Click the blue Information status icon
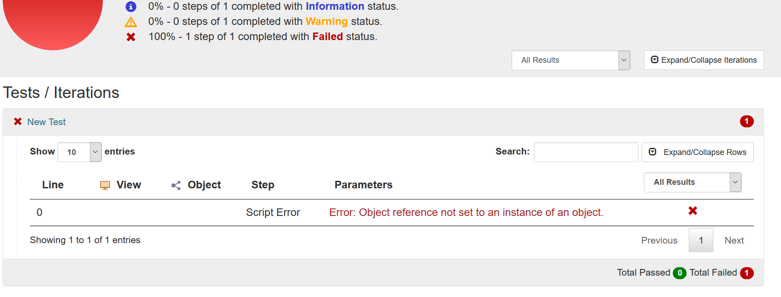This screenshot has width=781, height=297. pyautogui.click(x=130, y=7)
